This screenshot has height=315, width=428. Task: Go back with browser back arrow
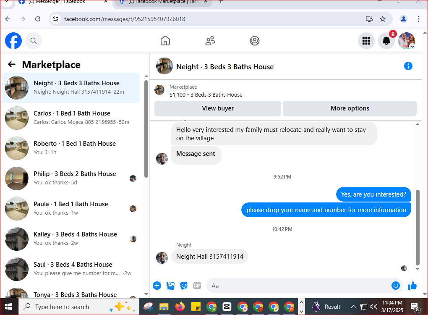click(8, 19)
